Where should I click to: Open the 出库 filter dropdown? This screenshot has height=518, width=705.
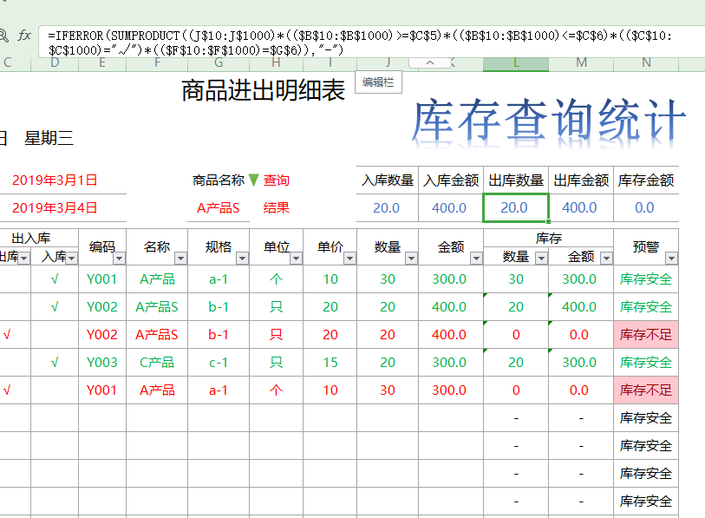pos(24,258)
